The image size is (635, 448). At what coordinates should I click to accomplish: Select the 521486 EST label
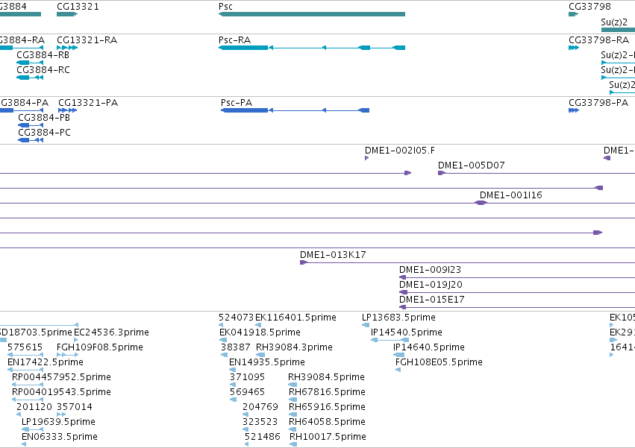coord(263,437)
